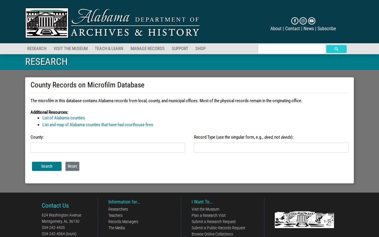Click Plan a Research Visit link
The height and width of the screenshot is (237, 379).
(x=208, y=215)
